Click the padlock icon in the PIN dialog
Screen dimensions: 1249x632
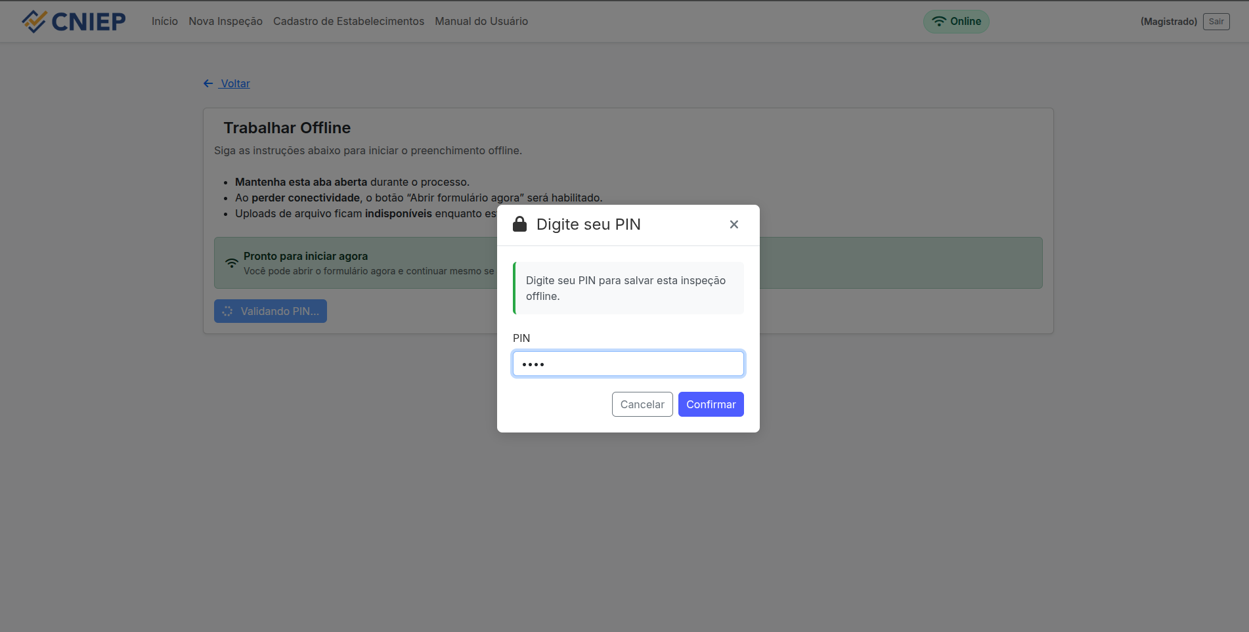pyautogui.click(x=519, y=224)
